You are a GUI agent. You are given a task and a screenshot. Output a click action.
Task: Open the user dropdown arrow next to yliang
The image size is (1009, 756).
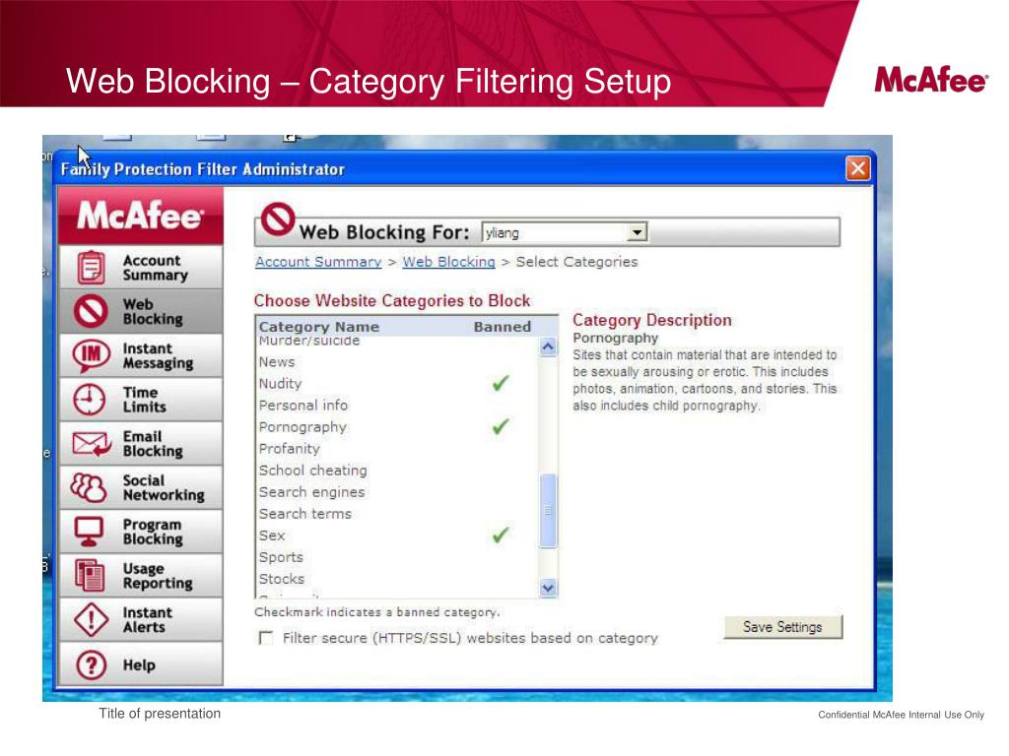click(637, 232)
